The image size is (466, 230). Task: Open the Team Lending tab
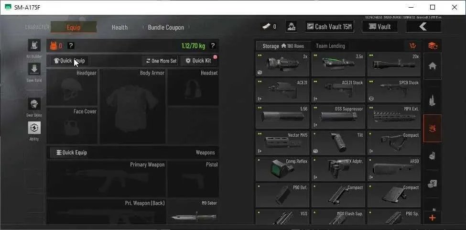330,46
